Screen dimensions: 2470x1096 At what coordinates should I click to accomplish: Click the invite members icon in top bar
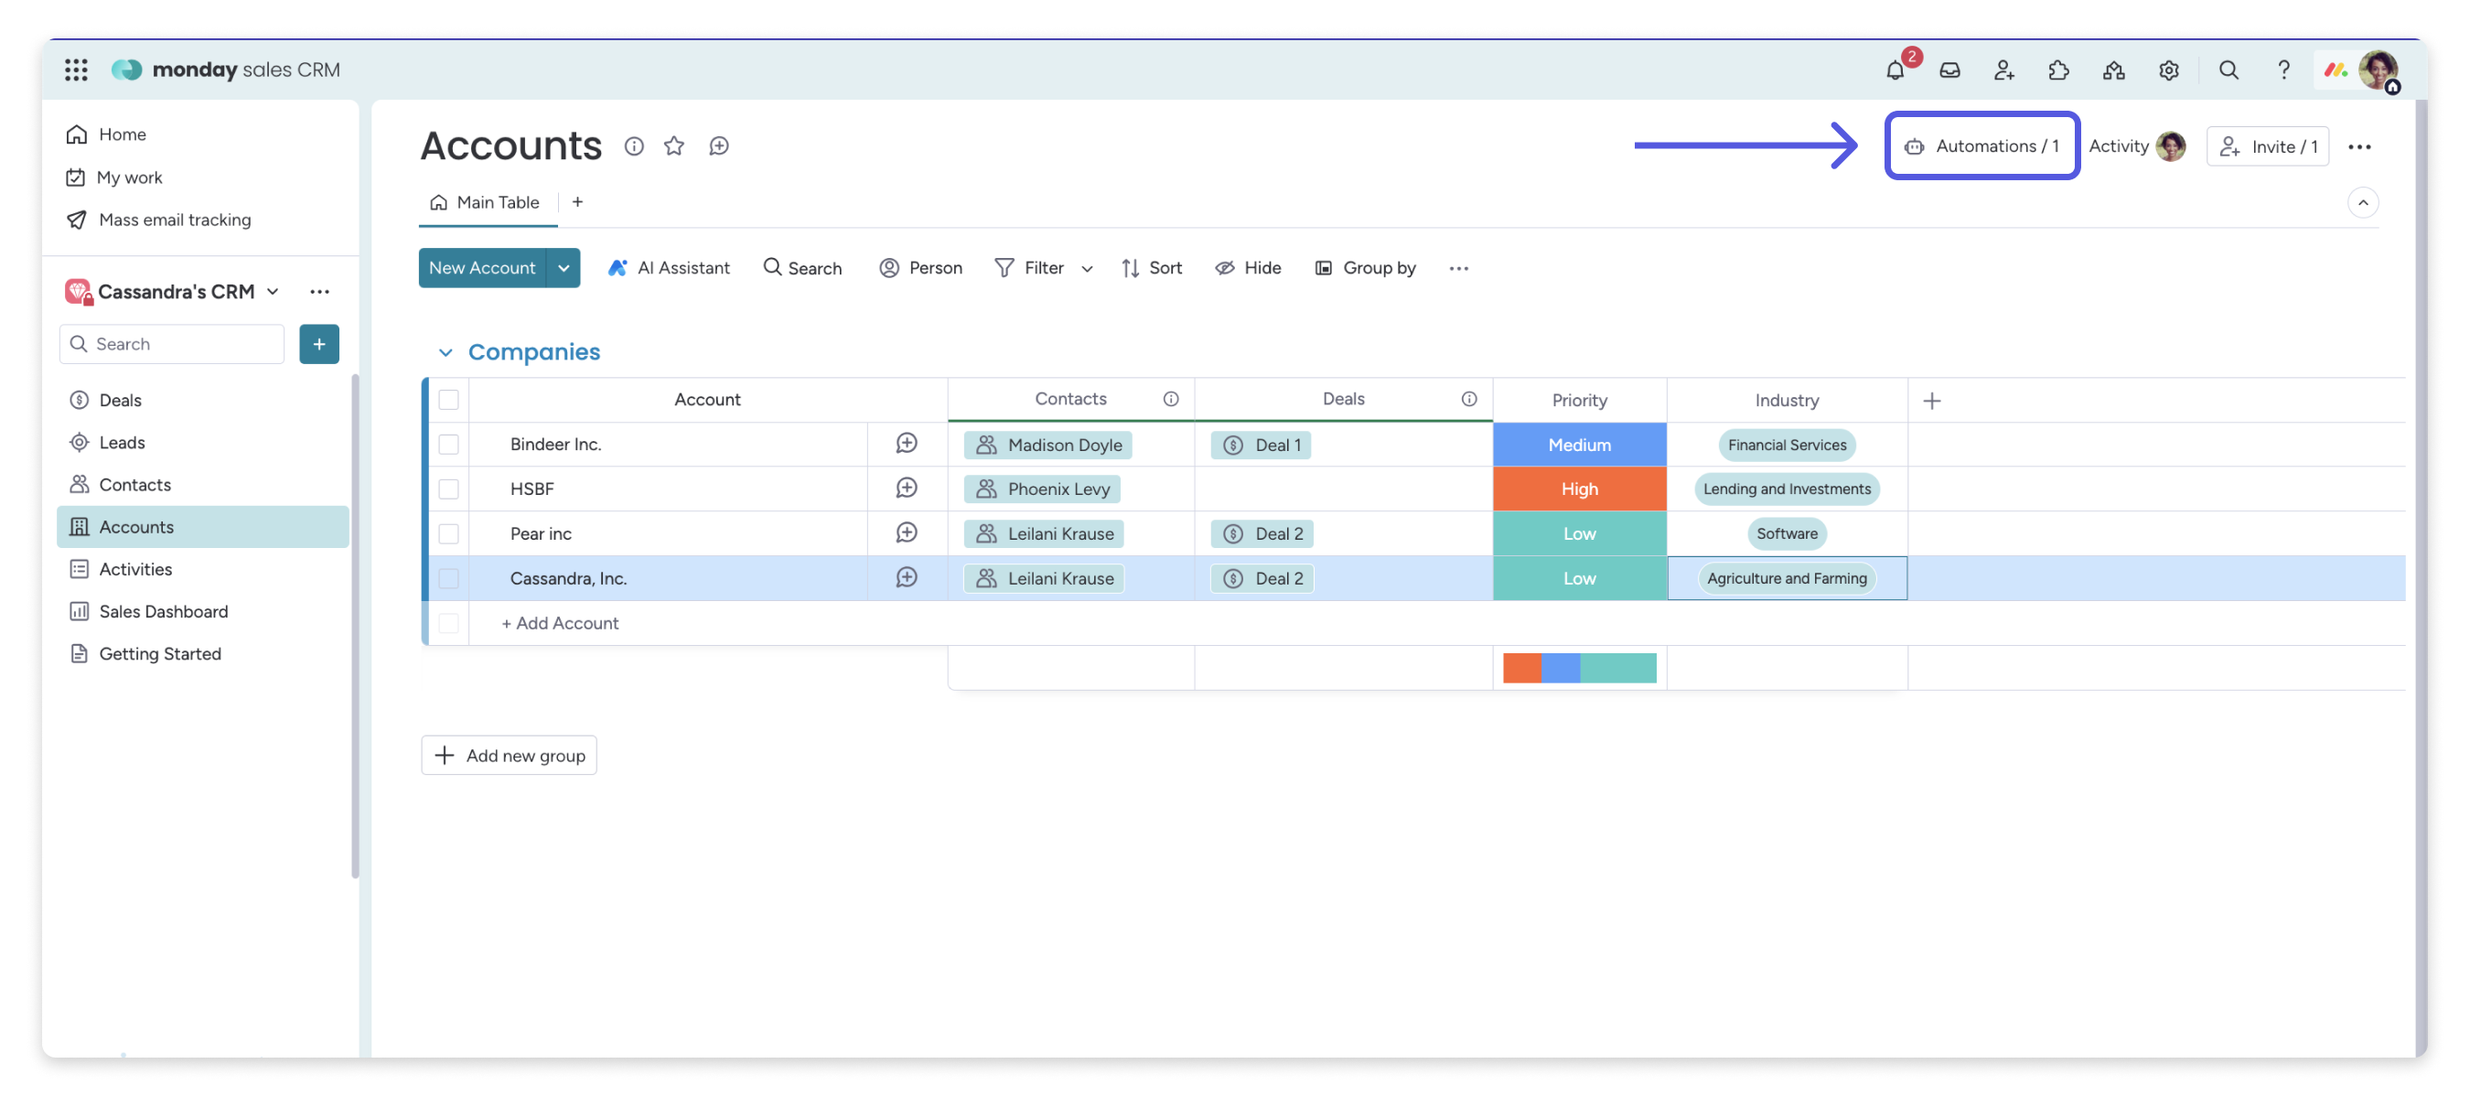click(x=2004, y=69)
